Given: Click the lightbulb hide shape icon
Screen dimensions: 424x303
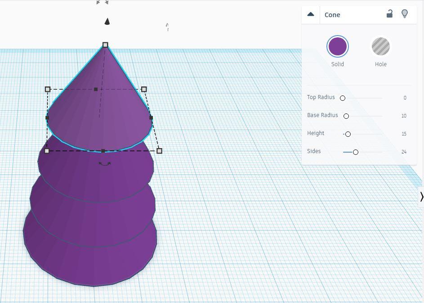Looking at the screenshot, I should (405, 14).
